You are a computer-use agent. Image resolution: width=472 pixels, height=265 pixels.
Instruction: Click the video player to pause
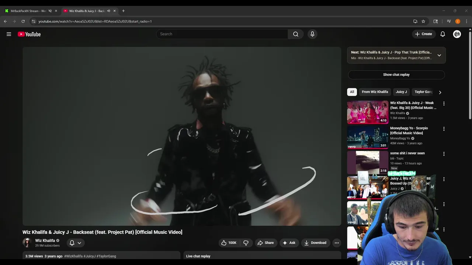coord(182,136)
